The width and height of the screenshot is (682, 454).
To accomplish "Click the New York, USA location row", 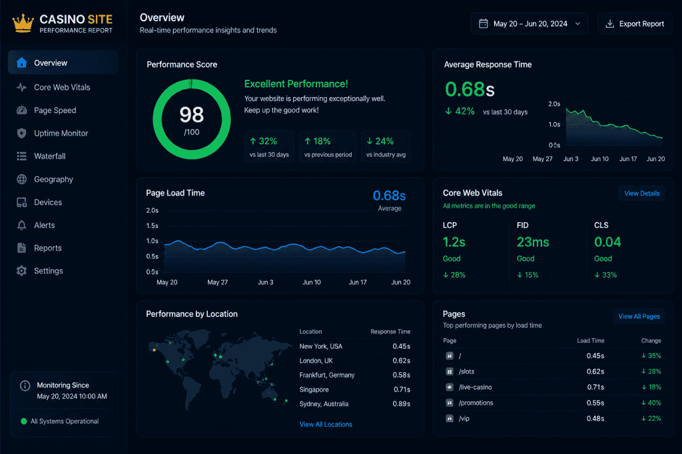I will click(354, 346).
